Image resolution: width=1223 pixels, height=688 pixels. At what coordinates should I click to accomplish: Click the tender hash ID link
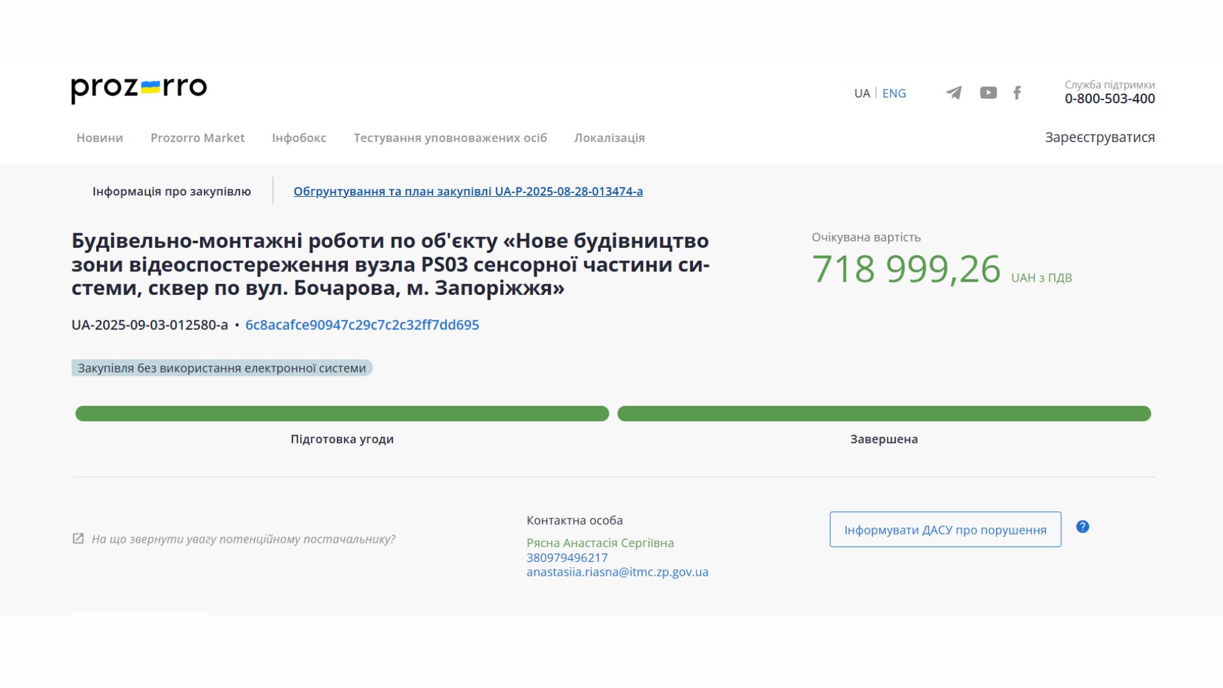[x=362, y=325]
